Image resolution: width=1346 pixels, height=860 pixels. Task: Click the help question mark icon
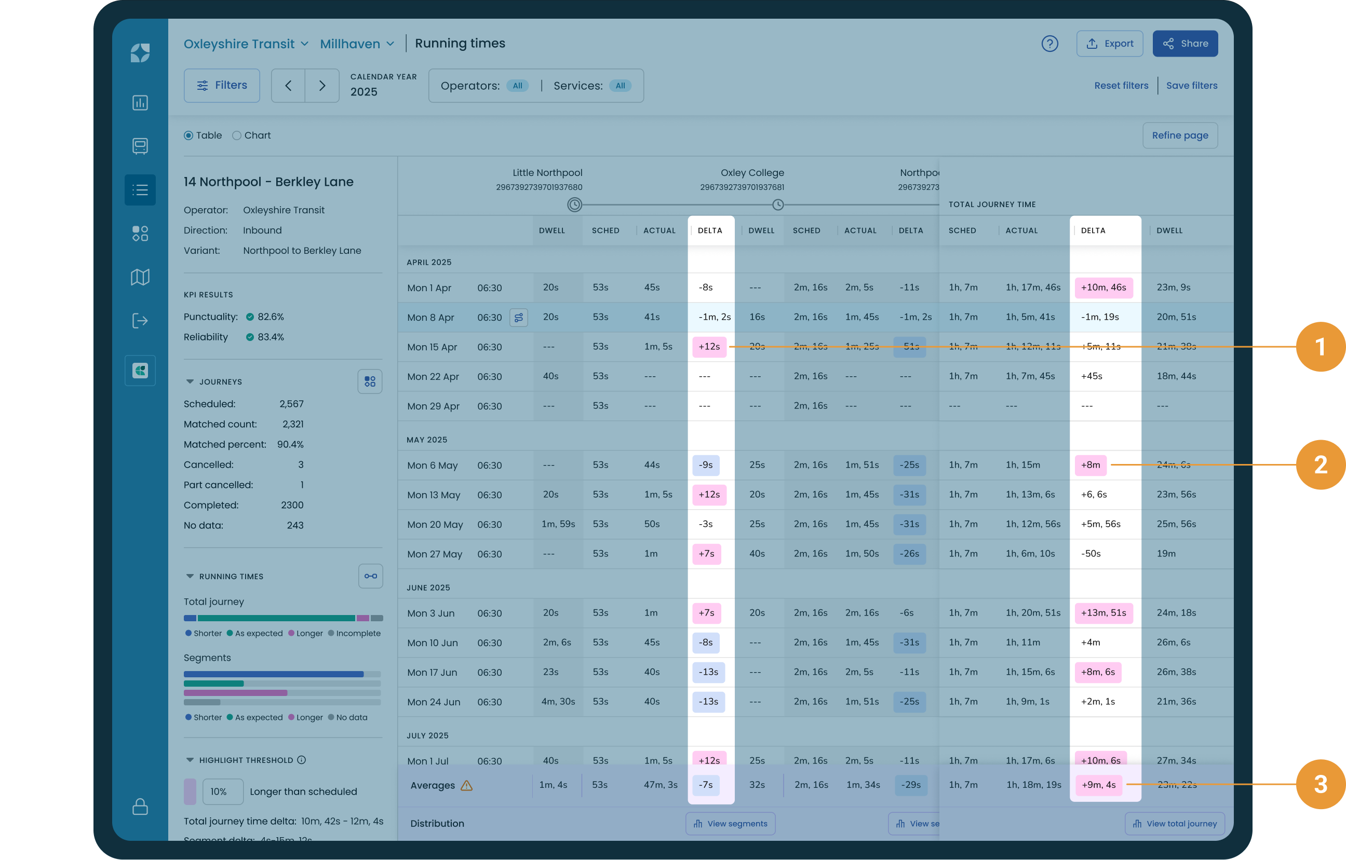pos(1049,44)
